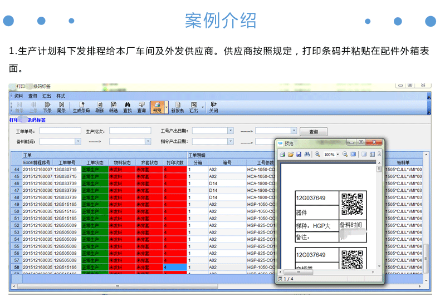440x307 pixels.
Task: Jump to last record with 尾条
Action: pyautogui.click(x=61, y=106)
